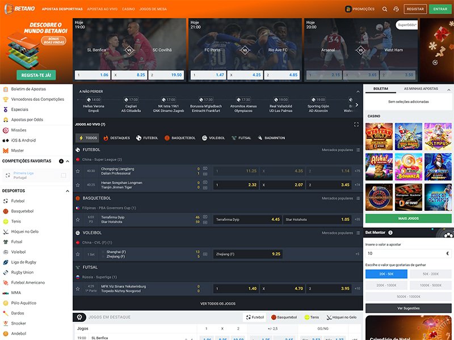Open the Western Gold casino game thumbnail

(x=379, y=137)
